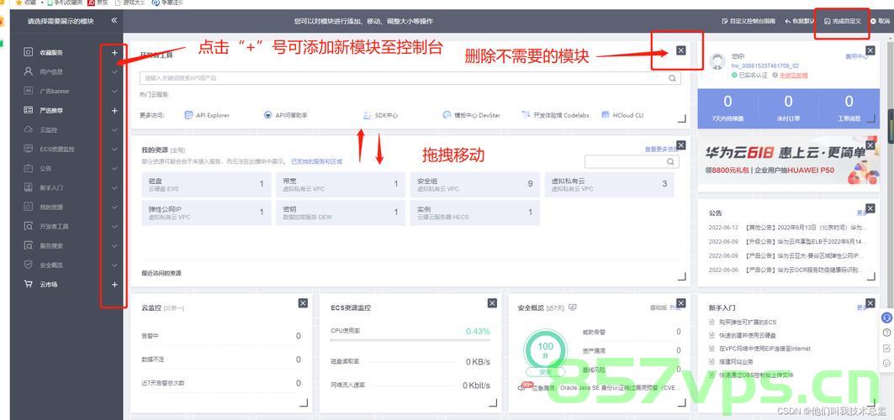894x420 pixels.
Task: Expand the 公告 sidebar chevron
Action: pyautogui.click(x=114, y=169)
